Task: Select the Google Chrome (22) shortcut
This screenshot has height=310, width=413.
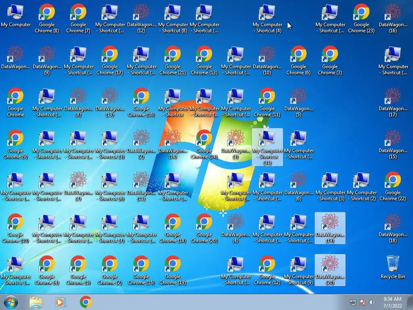Action: (393, 186)
